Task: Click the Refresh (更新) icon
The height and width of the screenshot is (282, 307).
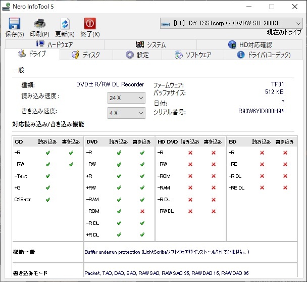Action: pos(65,24)
